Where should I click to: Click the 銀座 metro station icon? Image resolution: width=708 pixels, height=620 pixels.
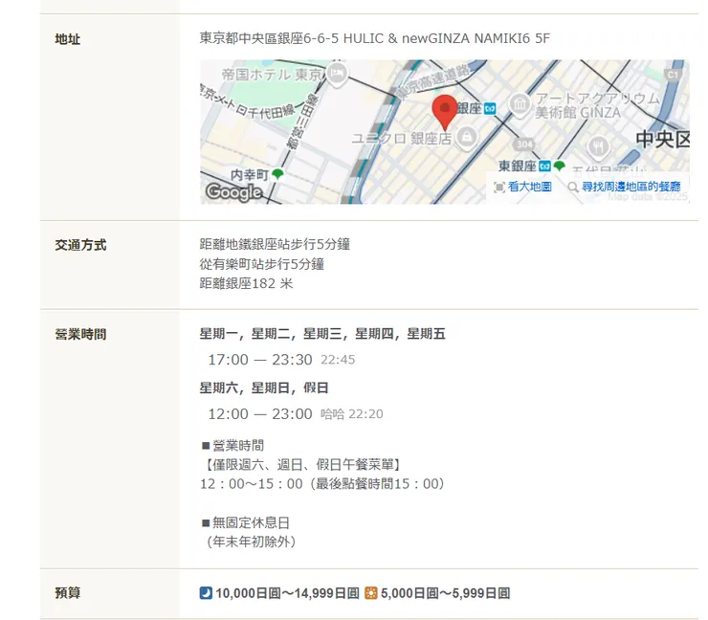coord(490,108)
